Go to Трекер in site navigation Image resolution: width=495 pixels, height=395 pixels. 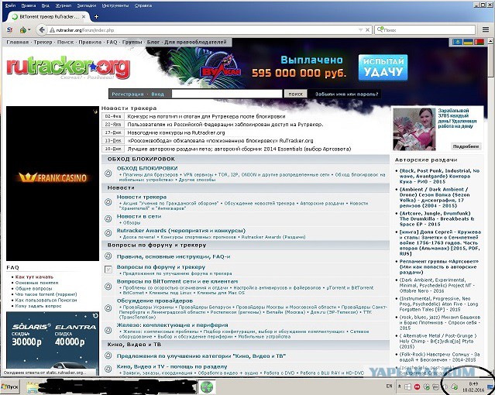43,42
